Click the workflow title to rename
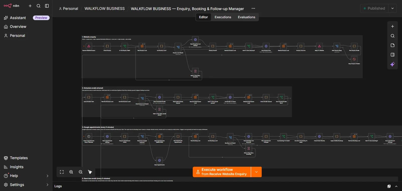This screenshot has width=402, height=191. pos(187,9)
